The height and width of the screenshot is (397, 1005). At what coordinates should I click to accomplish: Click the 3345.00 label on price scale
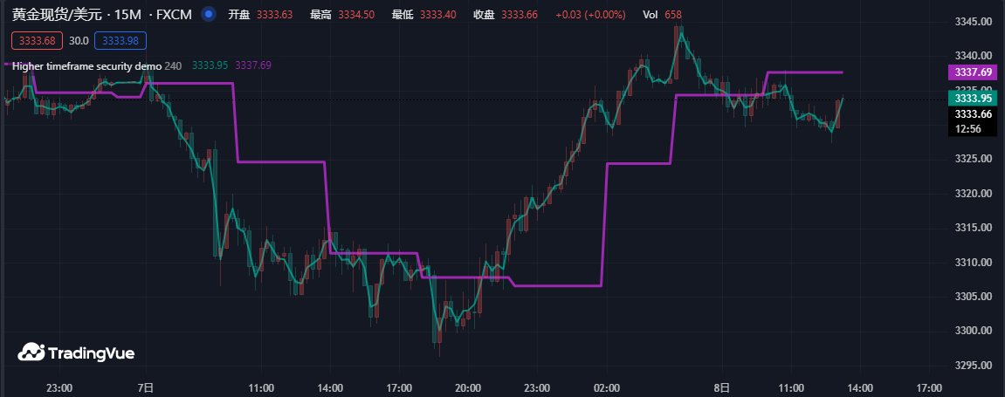(x=973, y=22)
